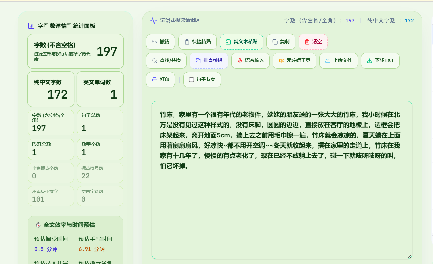433x264 pixels.
Task: Click the 半角标点个数 card
Action: click(x=51, y=173)
